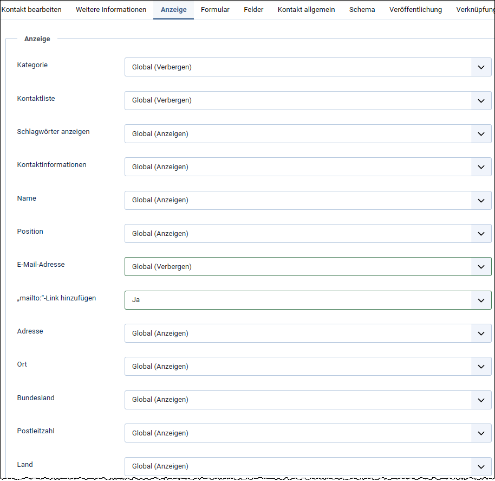Expand the Kontaktliste select field
This screenshot has width=495, height=481.
point(308,100)
